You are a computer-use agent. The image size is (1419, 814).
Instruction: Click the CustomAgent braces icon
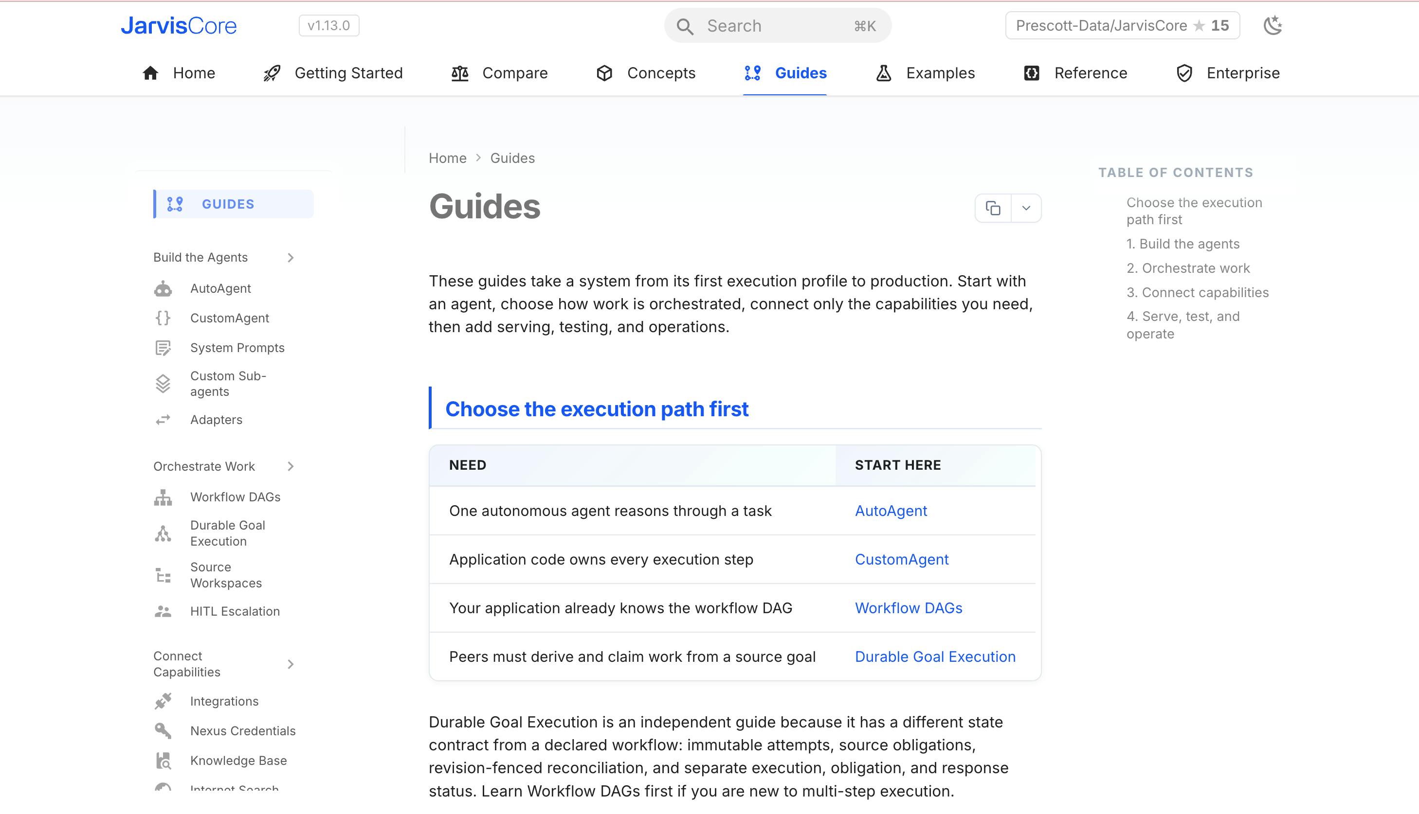tap(163, 318)
